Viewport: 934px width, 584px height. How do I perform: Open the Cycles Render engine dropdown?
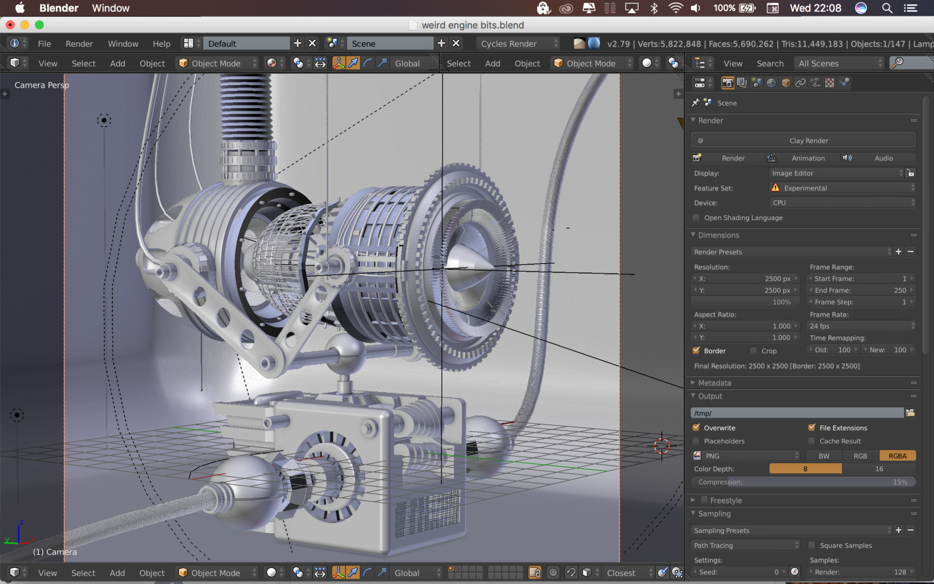pyautogui.click(x=518, y=43)
